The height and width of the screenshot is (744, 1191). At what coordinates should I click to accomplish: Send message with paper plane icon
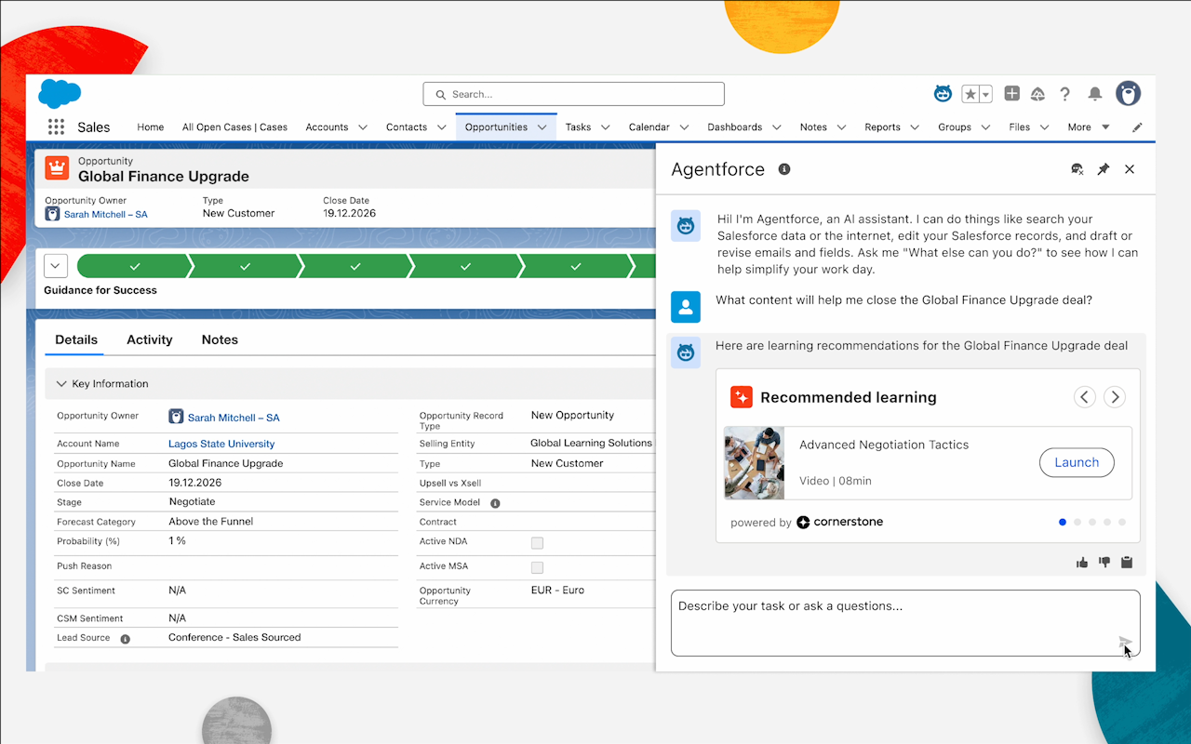[x=1125, y=642]
